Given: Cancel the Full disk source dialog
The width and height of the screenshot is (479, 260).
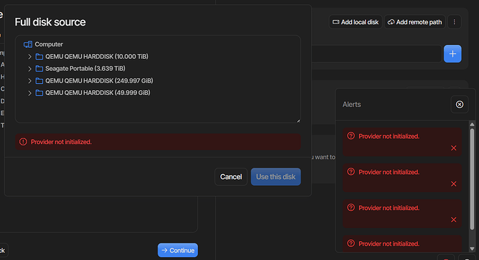Looking at the screenshot, I should (x=231, y=177).
